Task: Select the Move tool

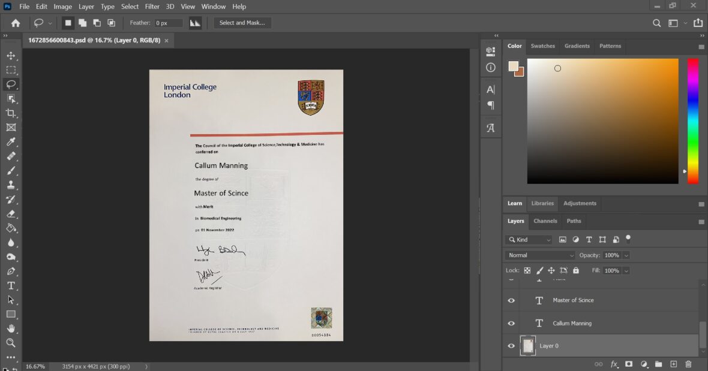Action: 11,56
